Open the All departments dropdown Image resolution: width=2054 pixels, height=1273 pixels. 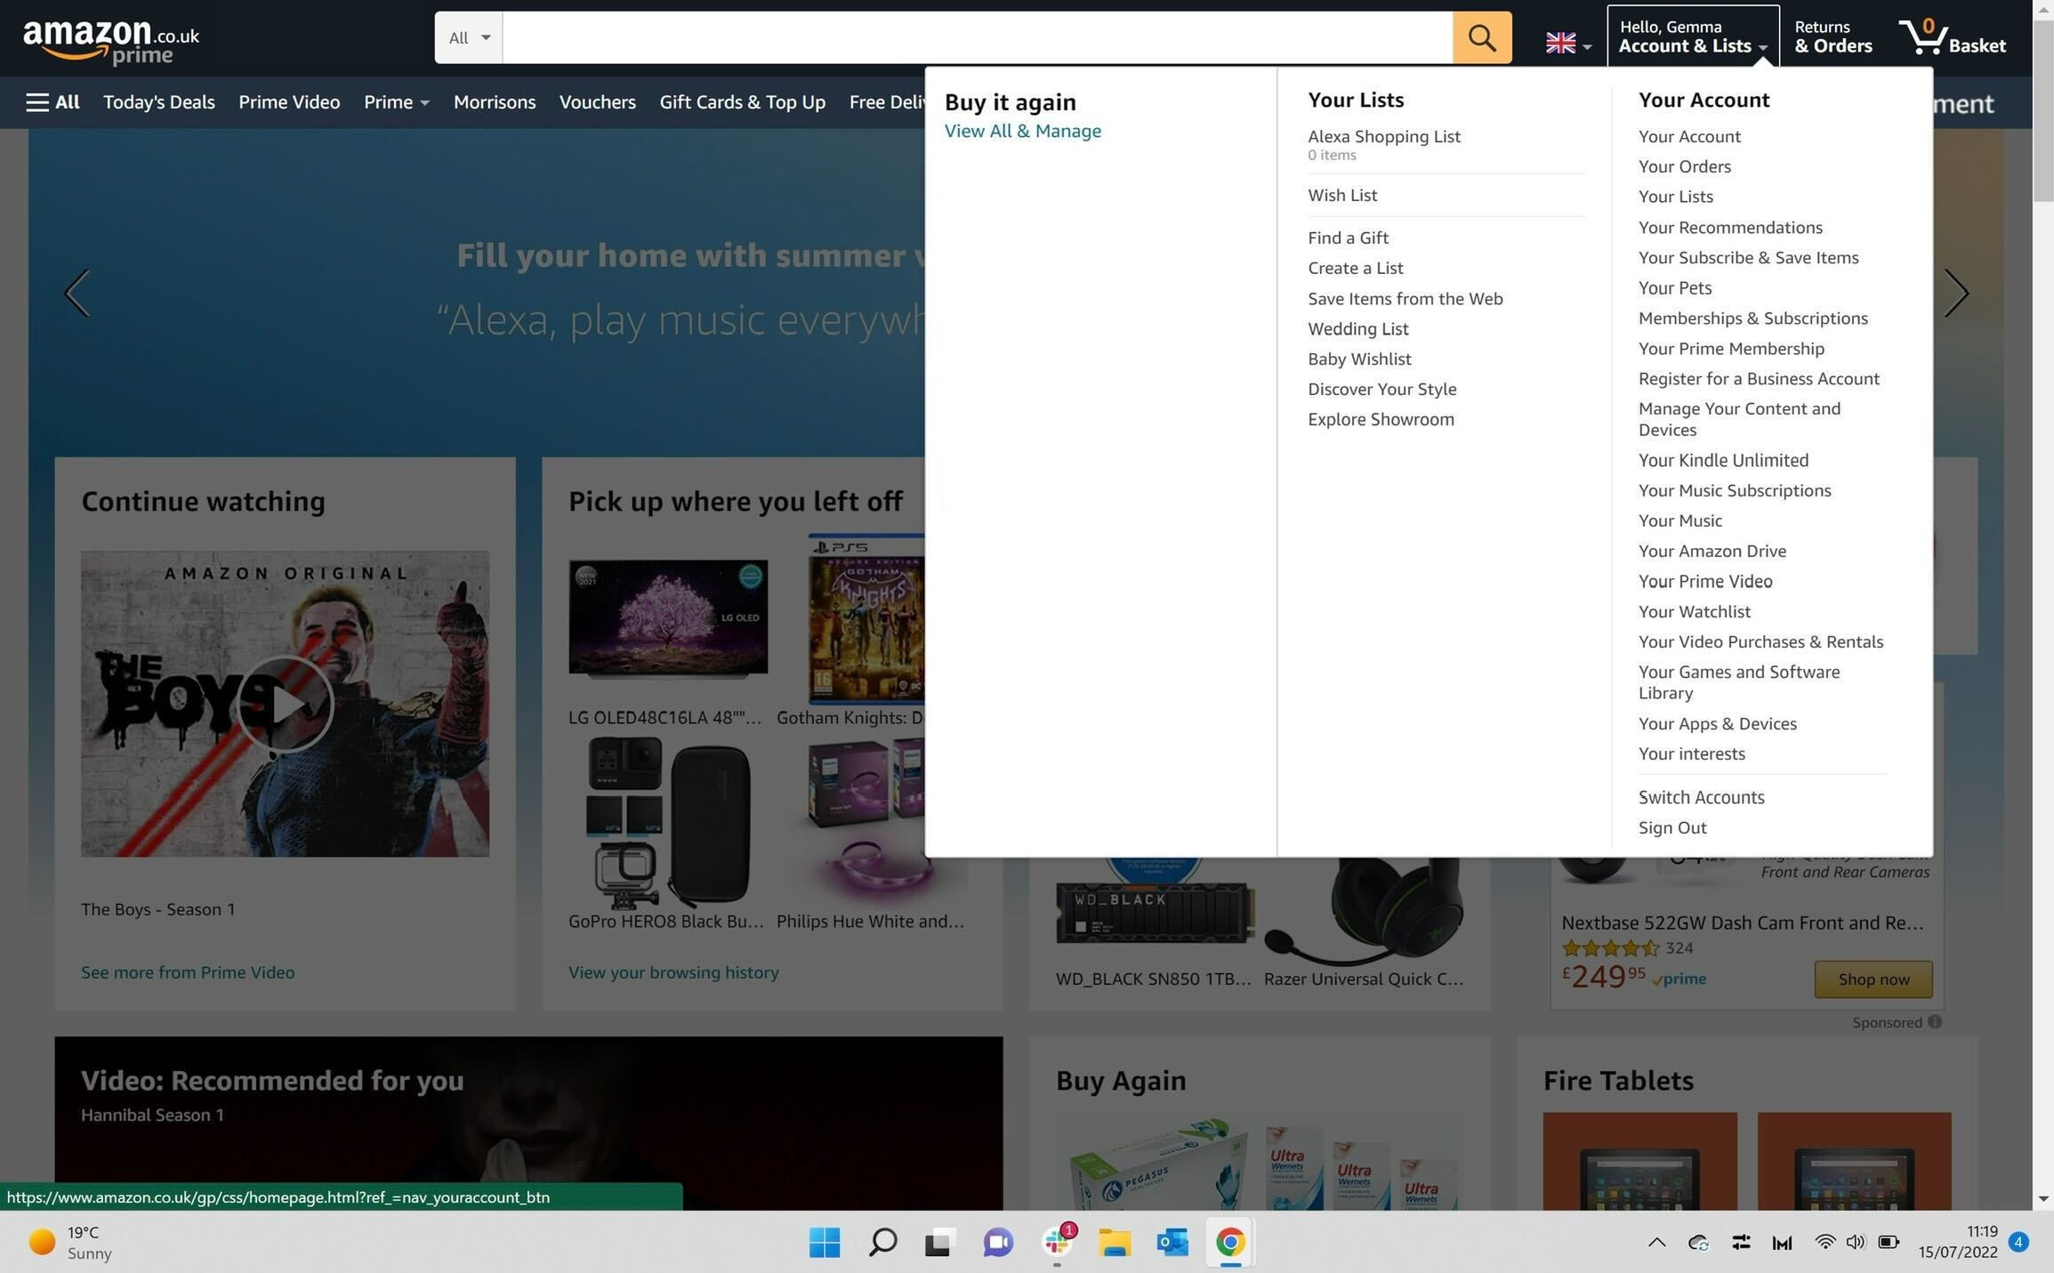tap(468, 36)
